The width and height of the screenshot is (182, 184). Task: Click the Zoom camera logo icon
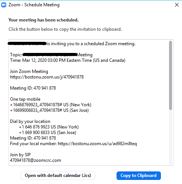[x=4, y=5]
